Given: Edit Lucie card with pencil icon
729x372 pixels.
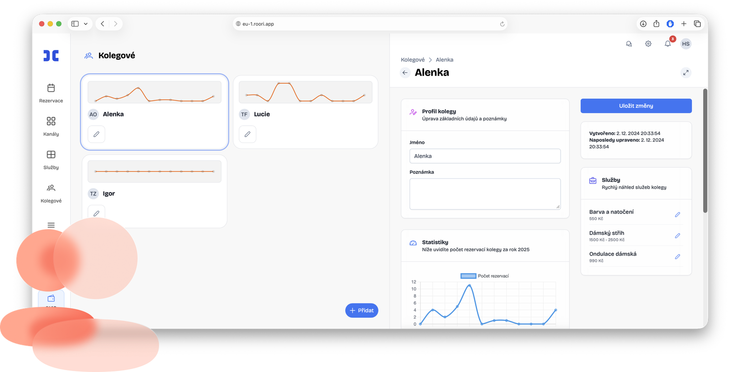Looking at the screenshot, I should [247, 134].
